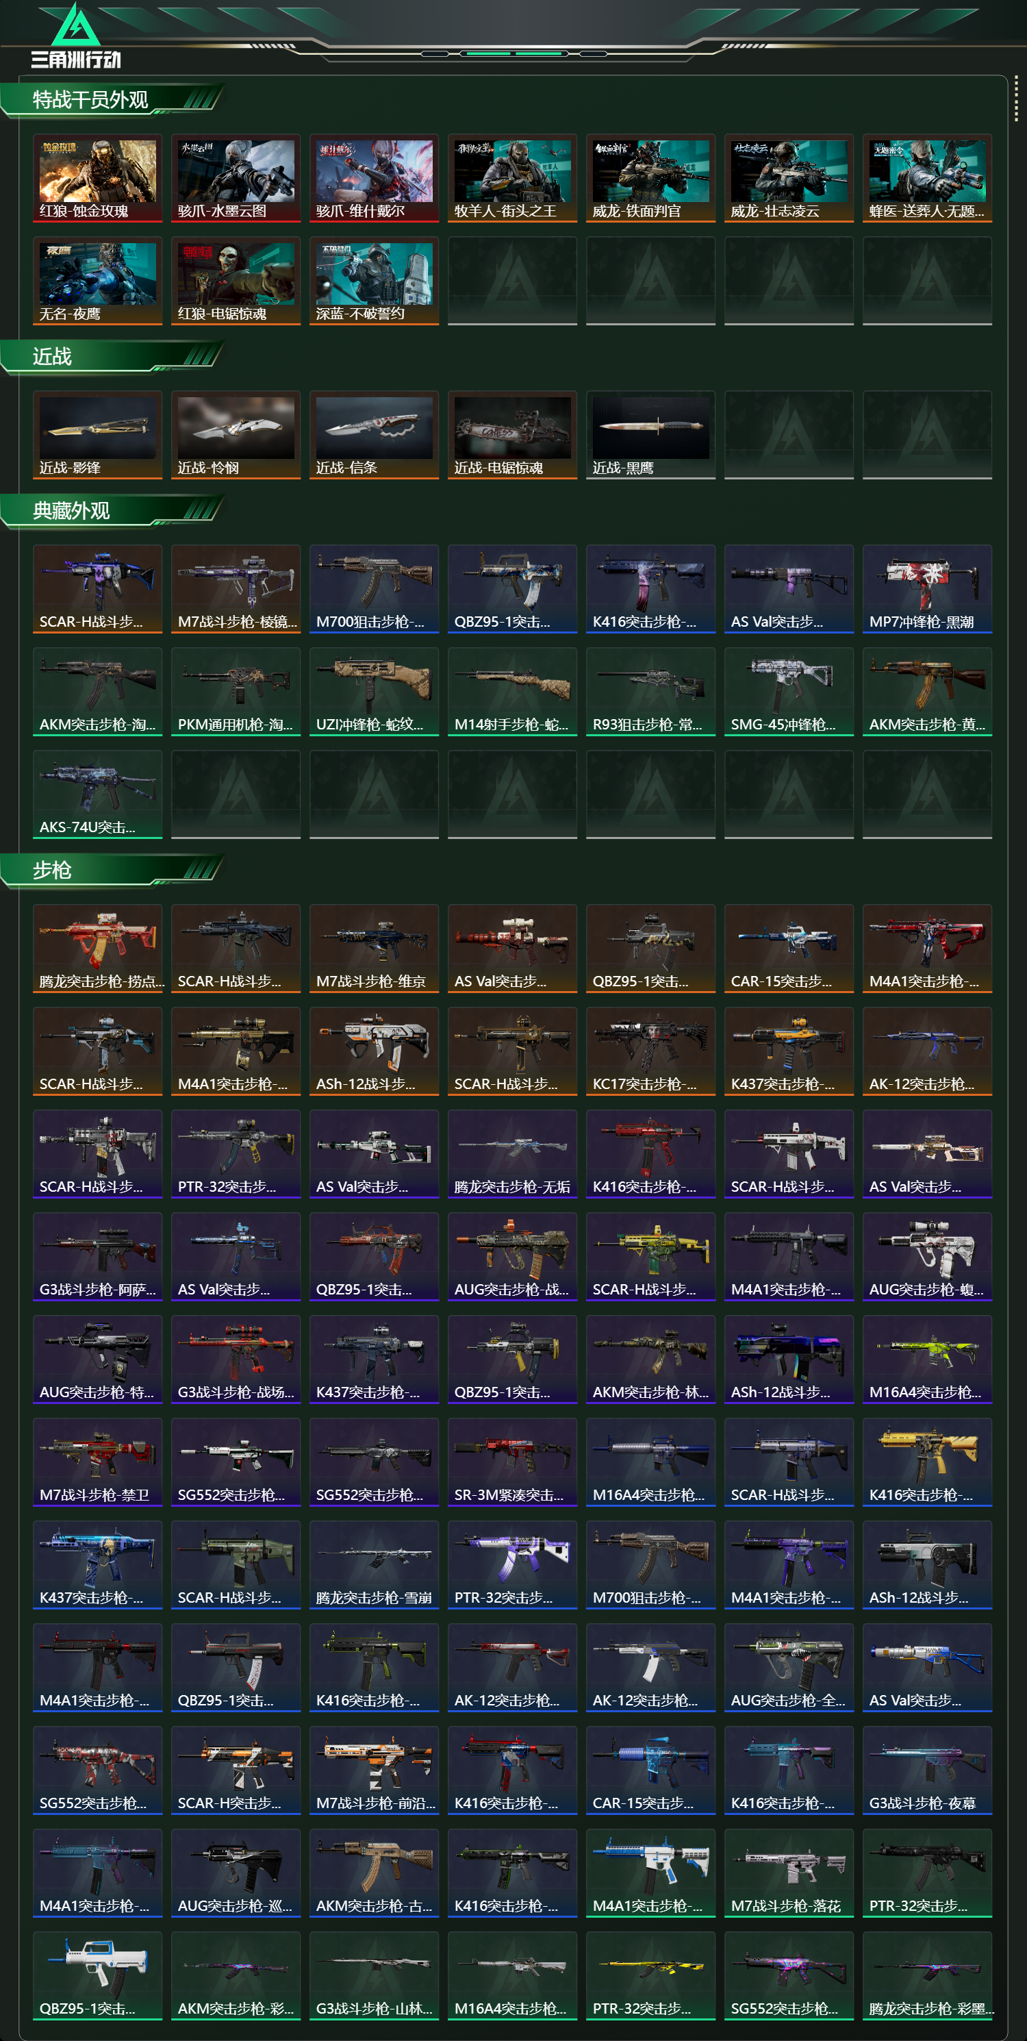Select the MP7冲锋枪-黑潮 weapon skin

pos(927,589)
